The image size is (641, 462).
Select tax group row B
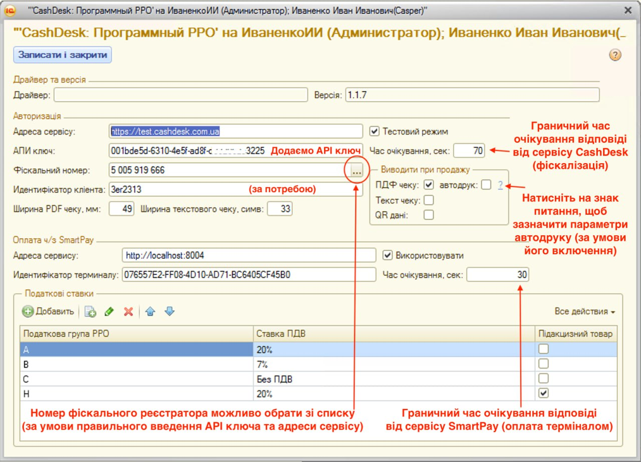135,364
